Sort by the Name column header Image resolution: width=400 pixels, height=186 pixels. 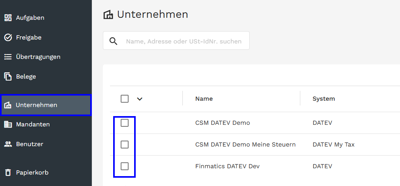204,99
